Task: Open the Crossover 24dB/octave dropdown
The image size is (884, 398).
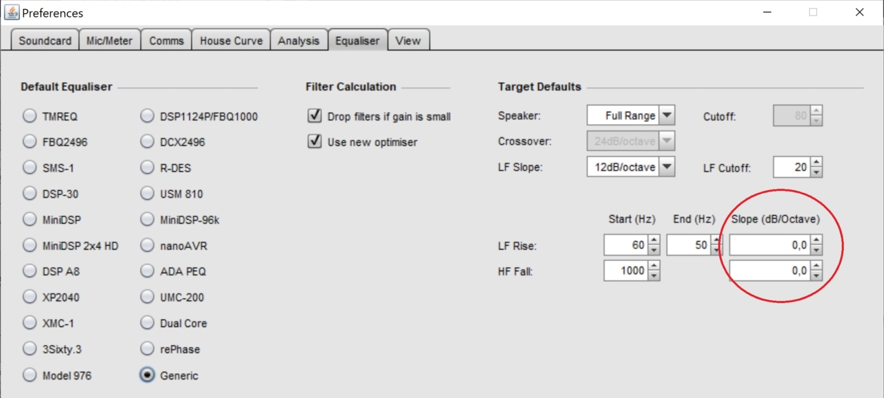Action: (630, 141)
